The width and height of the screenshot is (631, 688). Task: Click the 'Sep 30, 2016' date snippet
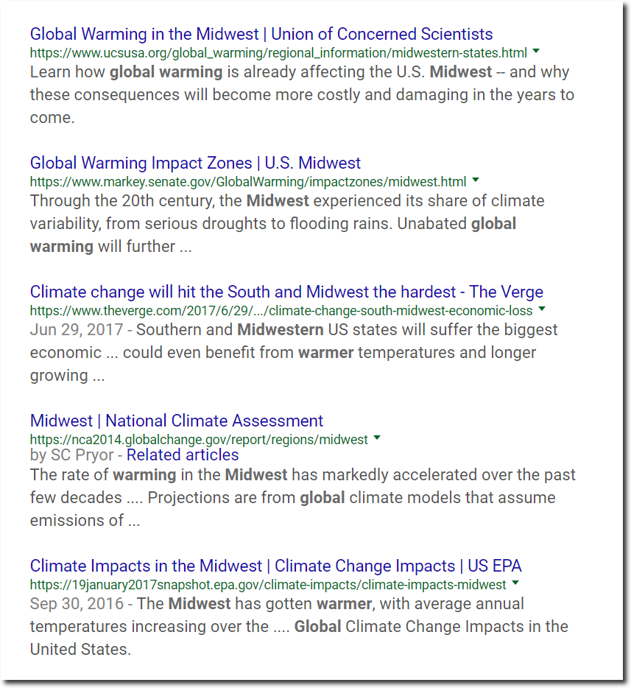point(77,604)
